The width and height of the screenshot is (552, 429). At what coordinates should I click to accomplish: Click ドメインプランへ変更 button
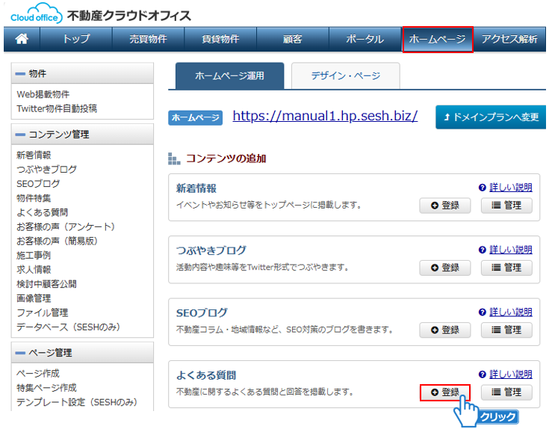pyautogui.click(x=491, y=117)
